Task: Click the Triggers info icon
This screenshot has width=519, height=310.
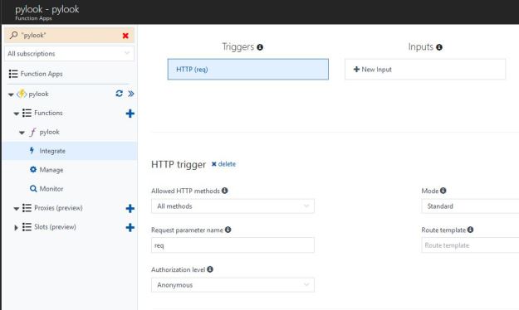Action: pos(260,47)
